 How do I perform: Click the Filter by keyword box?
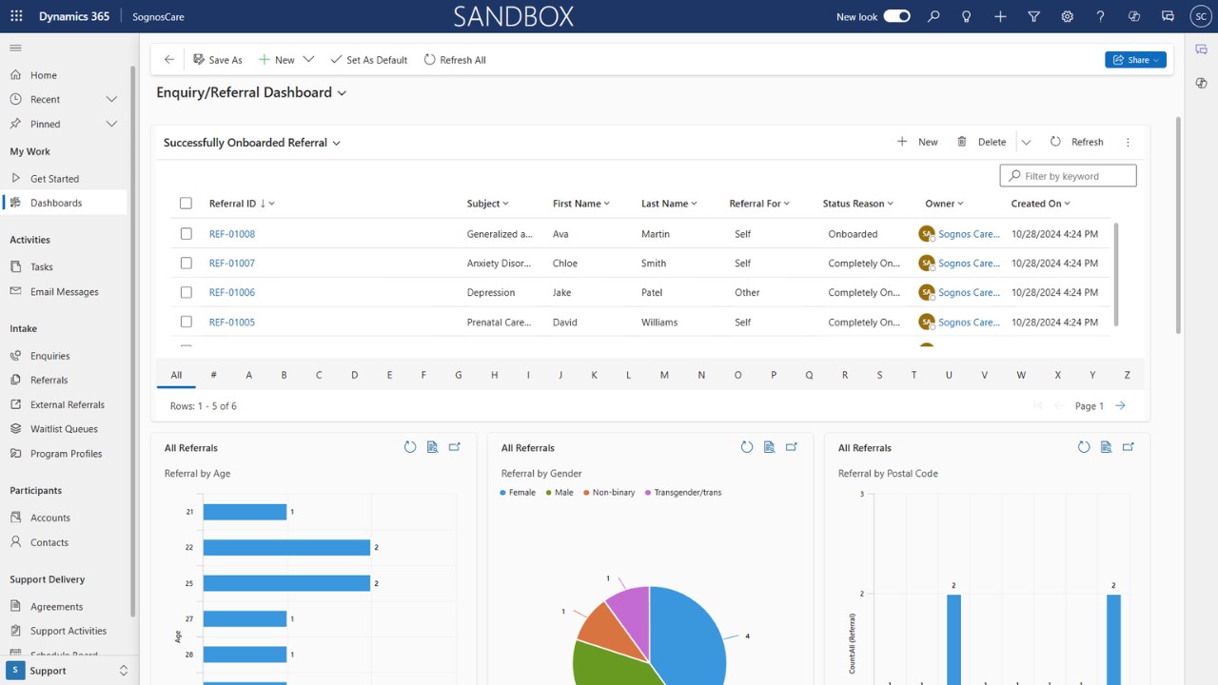pos(1068,176)
